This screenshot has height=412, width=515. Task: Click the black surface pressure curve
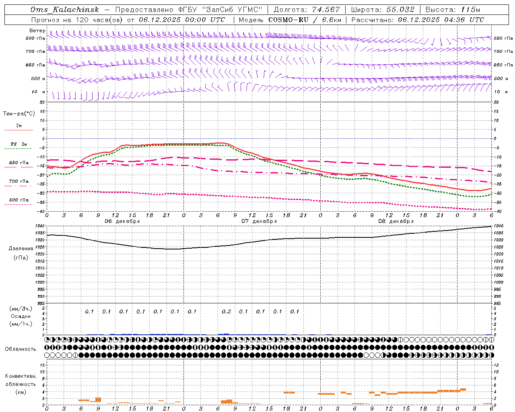point(269,240)
